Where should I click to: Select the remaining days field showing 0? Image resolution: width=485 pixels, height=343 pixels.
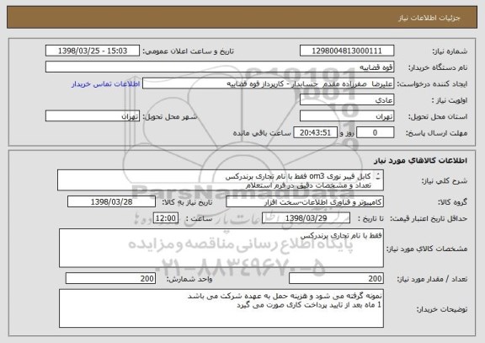(376, 133)
